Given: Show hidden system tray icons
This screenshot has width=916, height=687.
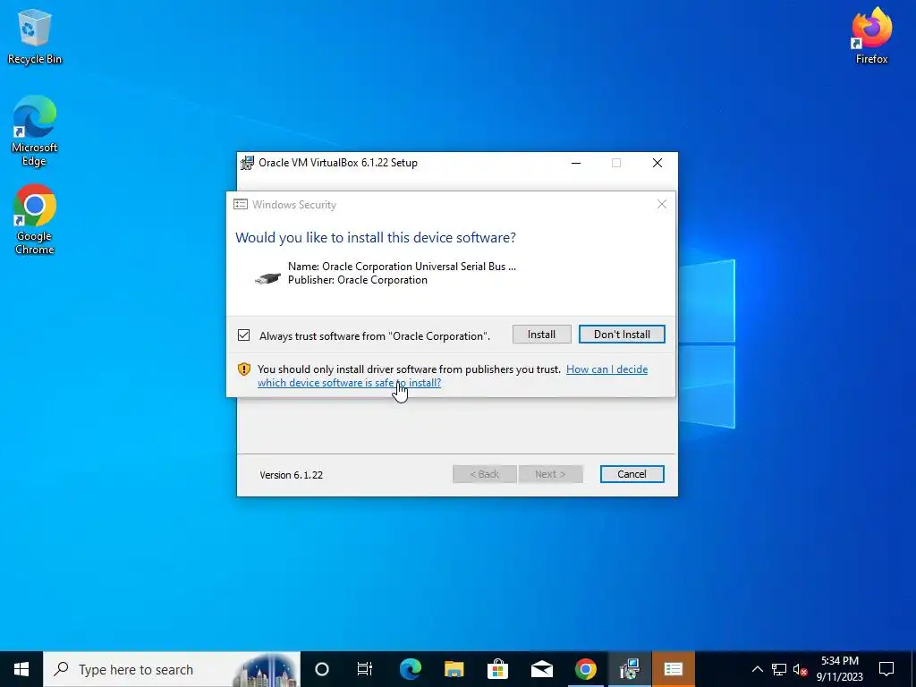Looking at the screenshot, I should pyautogui.click(x=757, y=669).
